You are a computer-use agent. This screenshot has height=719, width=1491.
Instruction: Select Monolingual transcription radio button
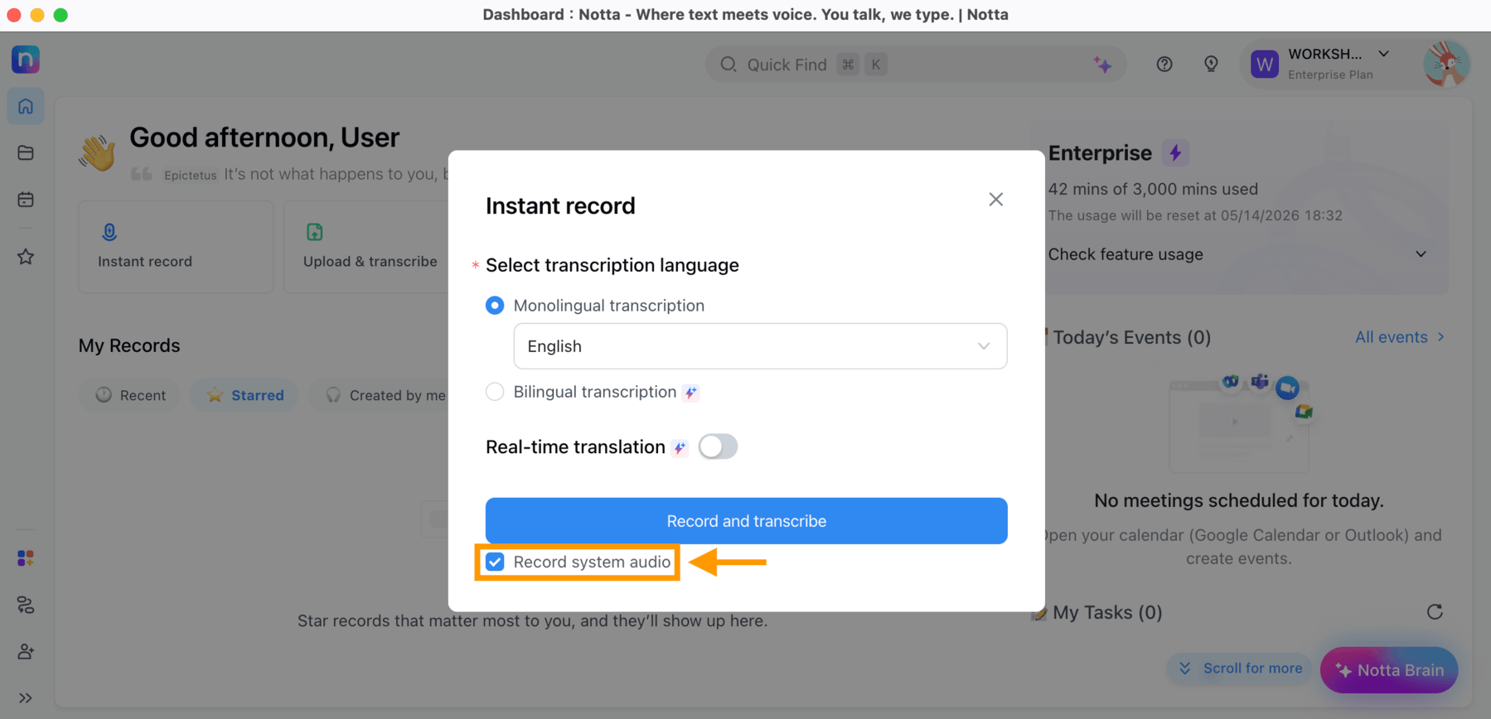point(495,306)
